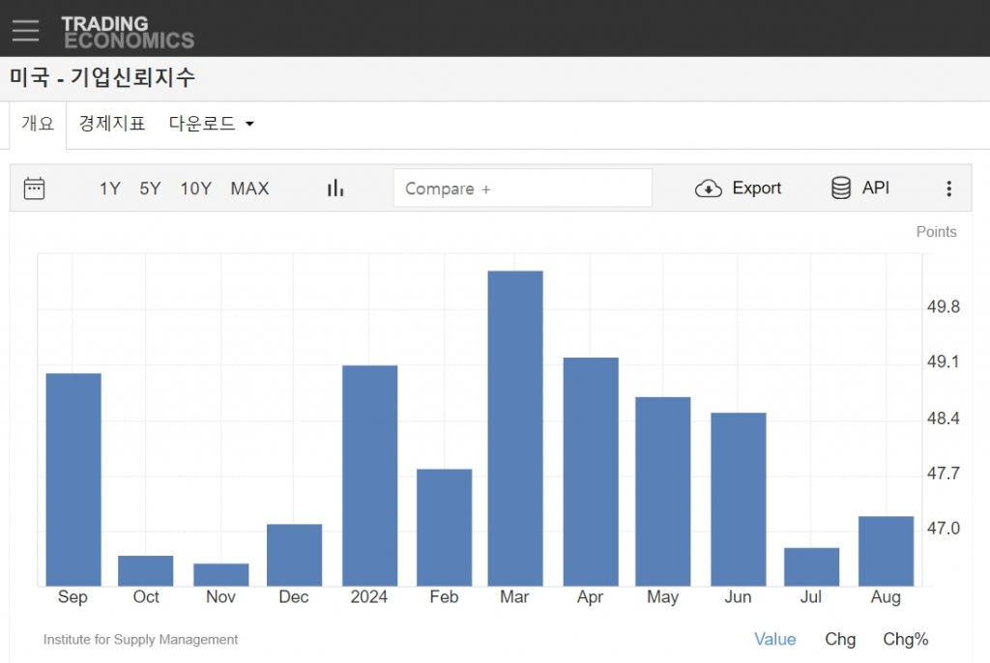Open the hamburger navigation menu

pos(26,30)
